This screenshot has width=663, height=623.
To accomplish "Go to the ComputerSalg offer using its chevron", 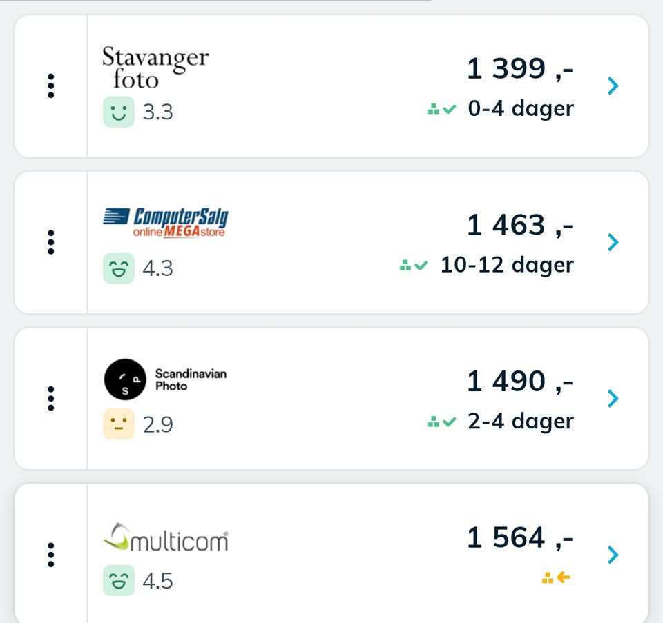I will coord(613,242).
